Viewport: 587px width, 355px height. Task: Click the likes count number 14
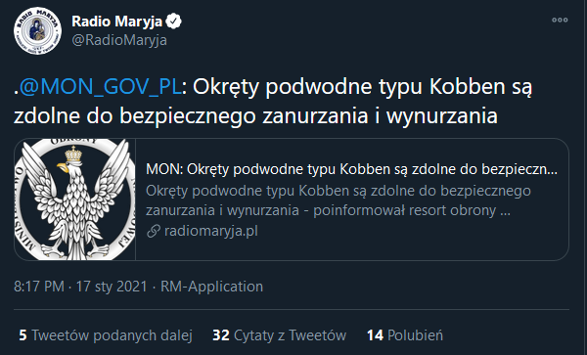coord(375,335)
